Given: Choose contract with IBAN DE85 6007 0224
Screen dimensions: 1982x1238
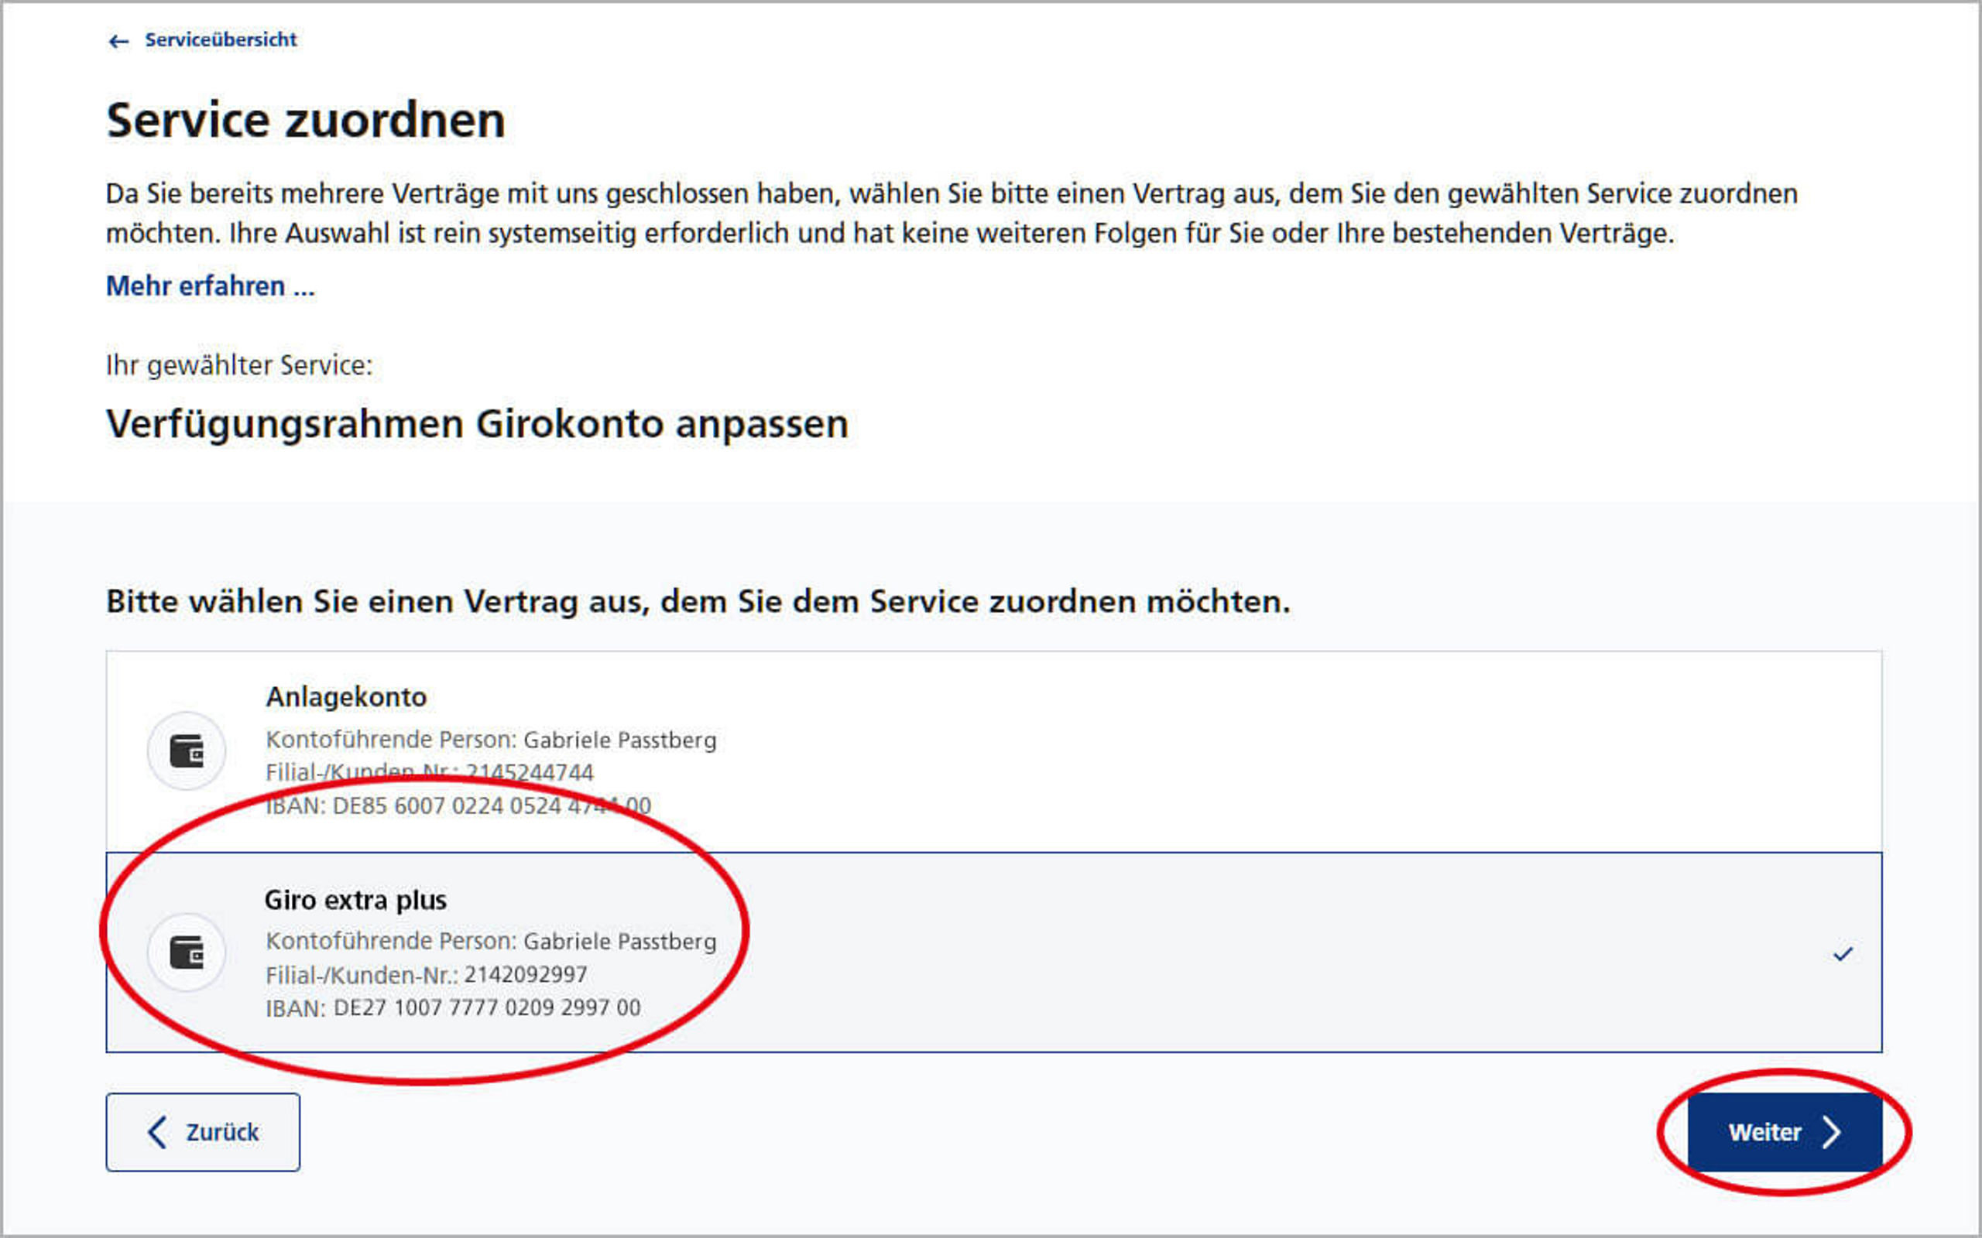Looking at the screenshot, I should tap(458, 805).
